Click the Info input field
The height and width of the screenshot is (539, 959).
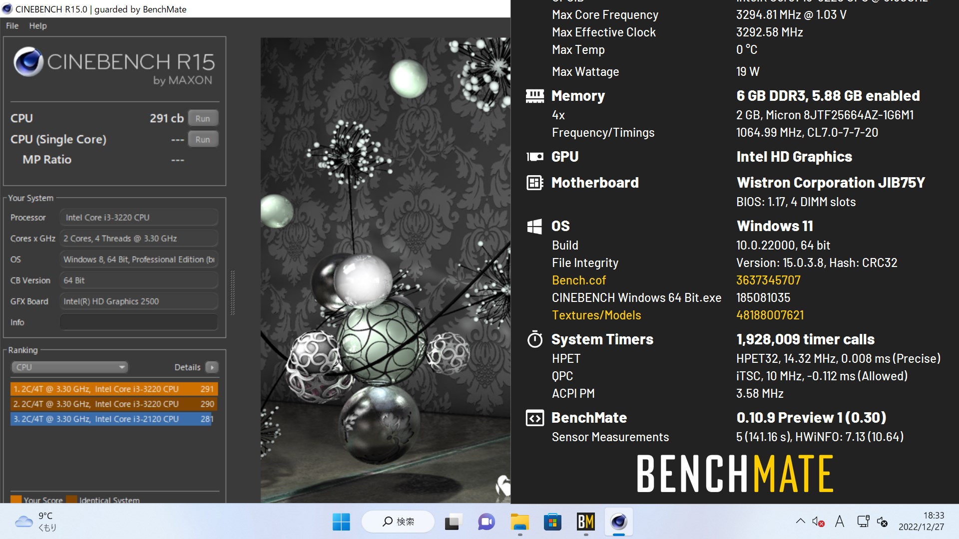(139, 322)
